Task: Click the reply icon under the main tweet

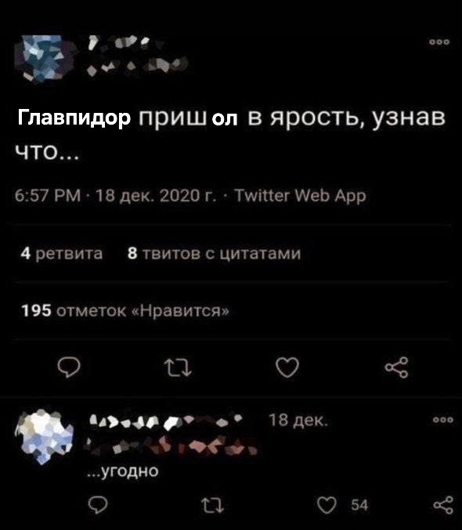Action: [x=69, y=367]
